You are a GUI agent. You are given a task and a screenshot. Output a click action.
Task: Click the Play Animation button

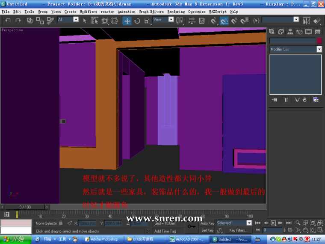point(273,223)
